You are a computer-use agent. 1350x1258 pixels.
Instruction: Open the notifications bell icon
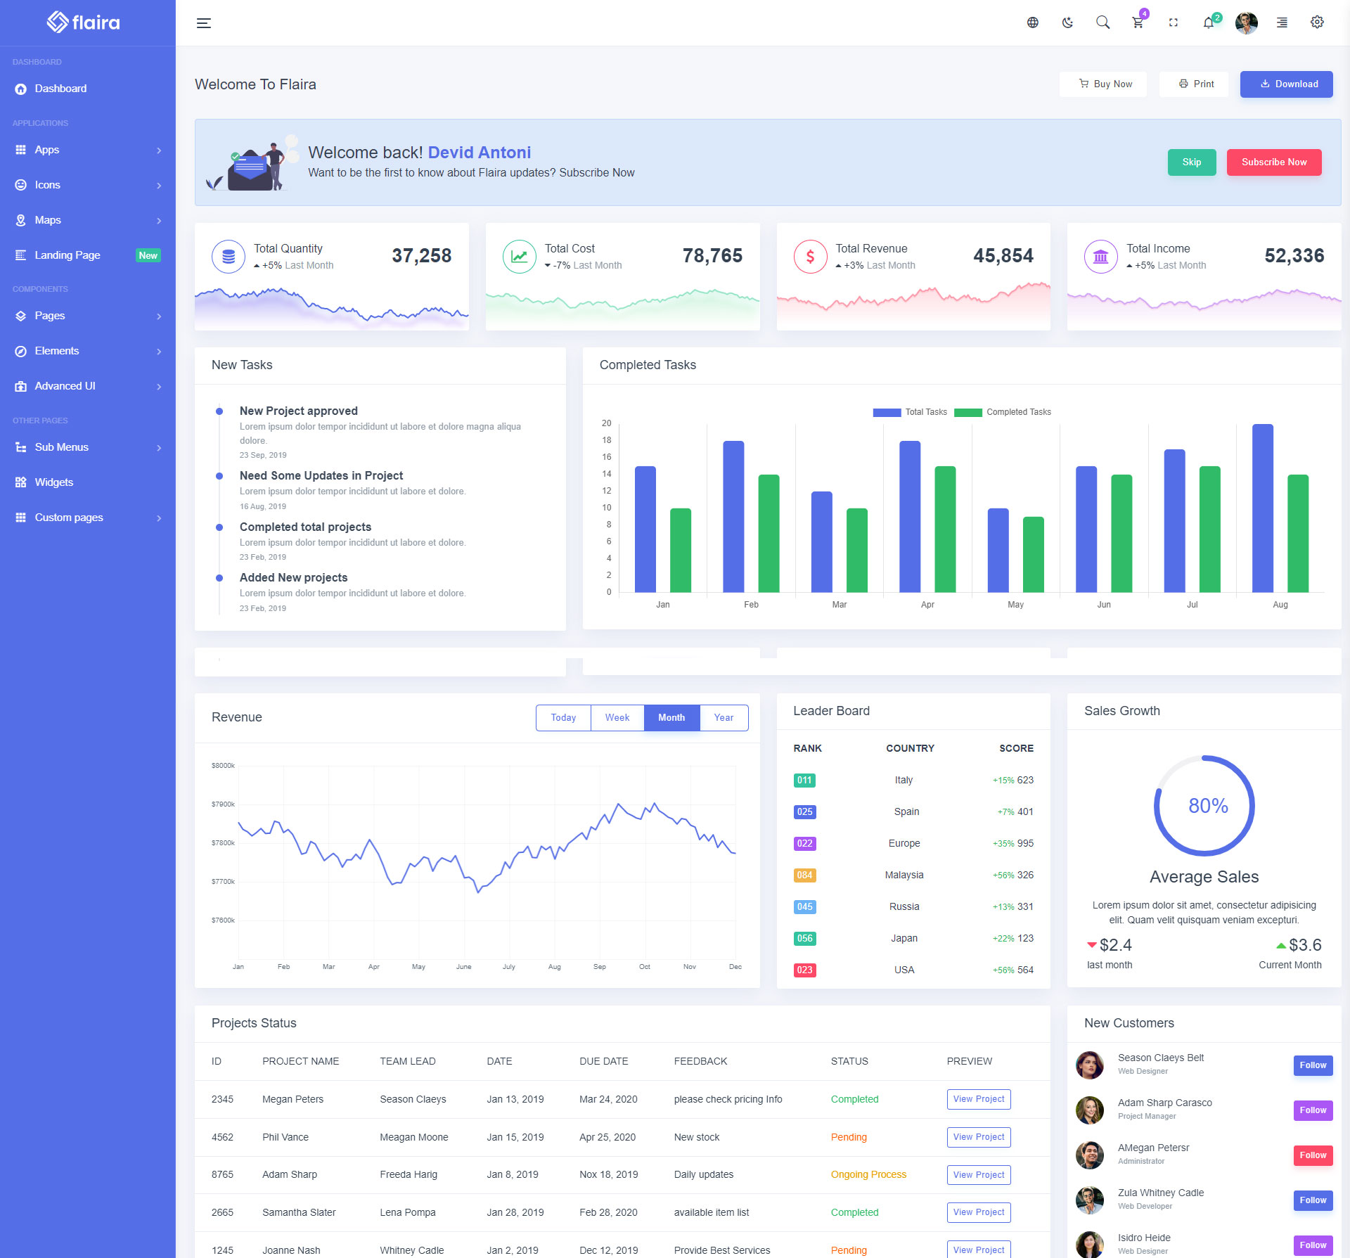1208,23
